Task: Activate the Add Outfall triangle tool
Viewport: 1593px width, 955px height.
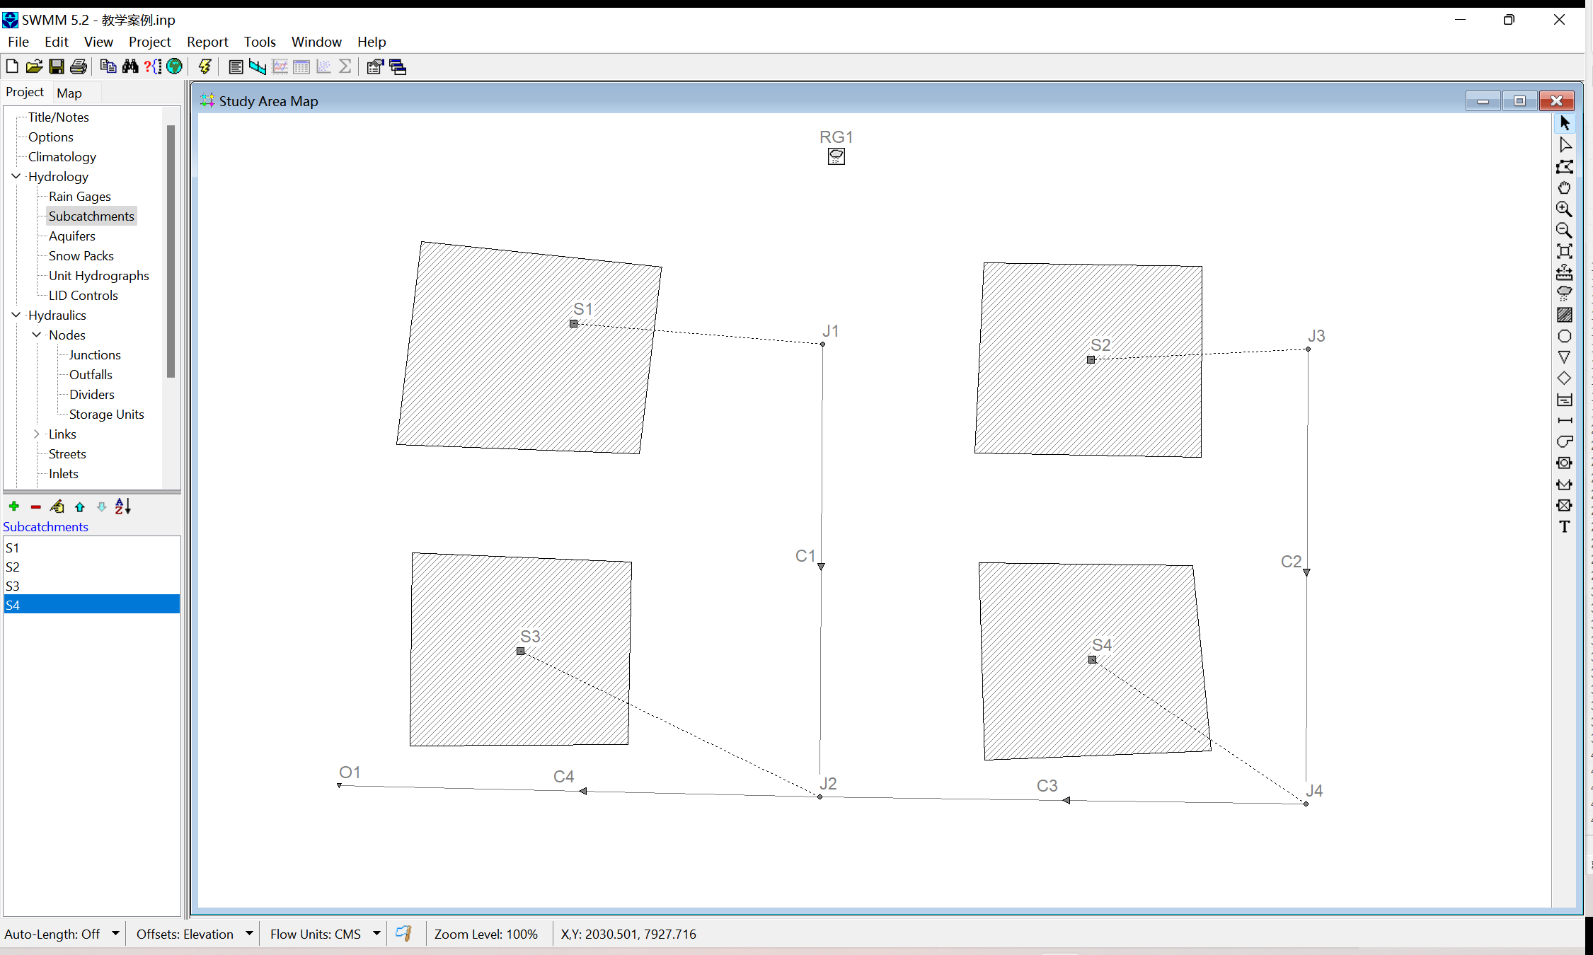Action: [1564, 357]
